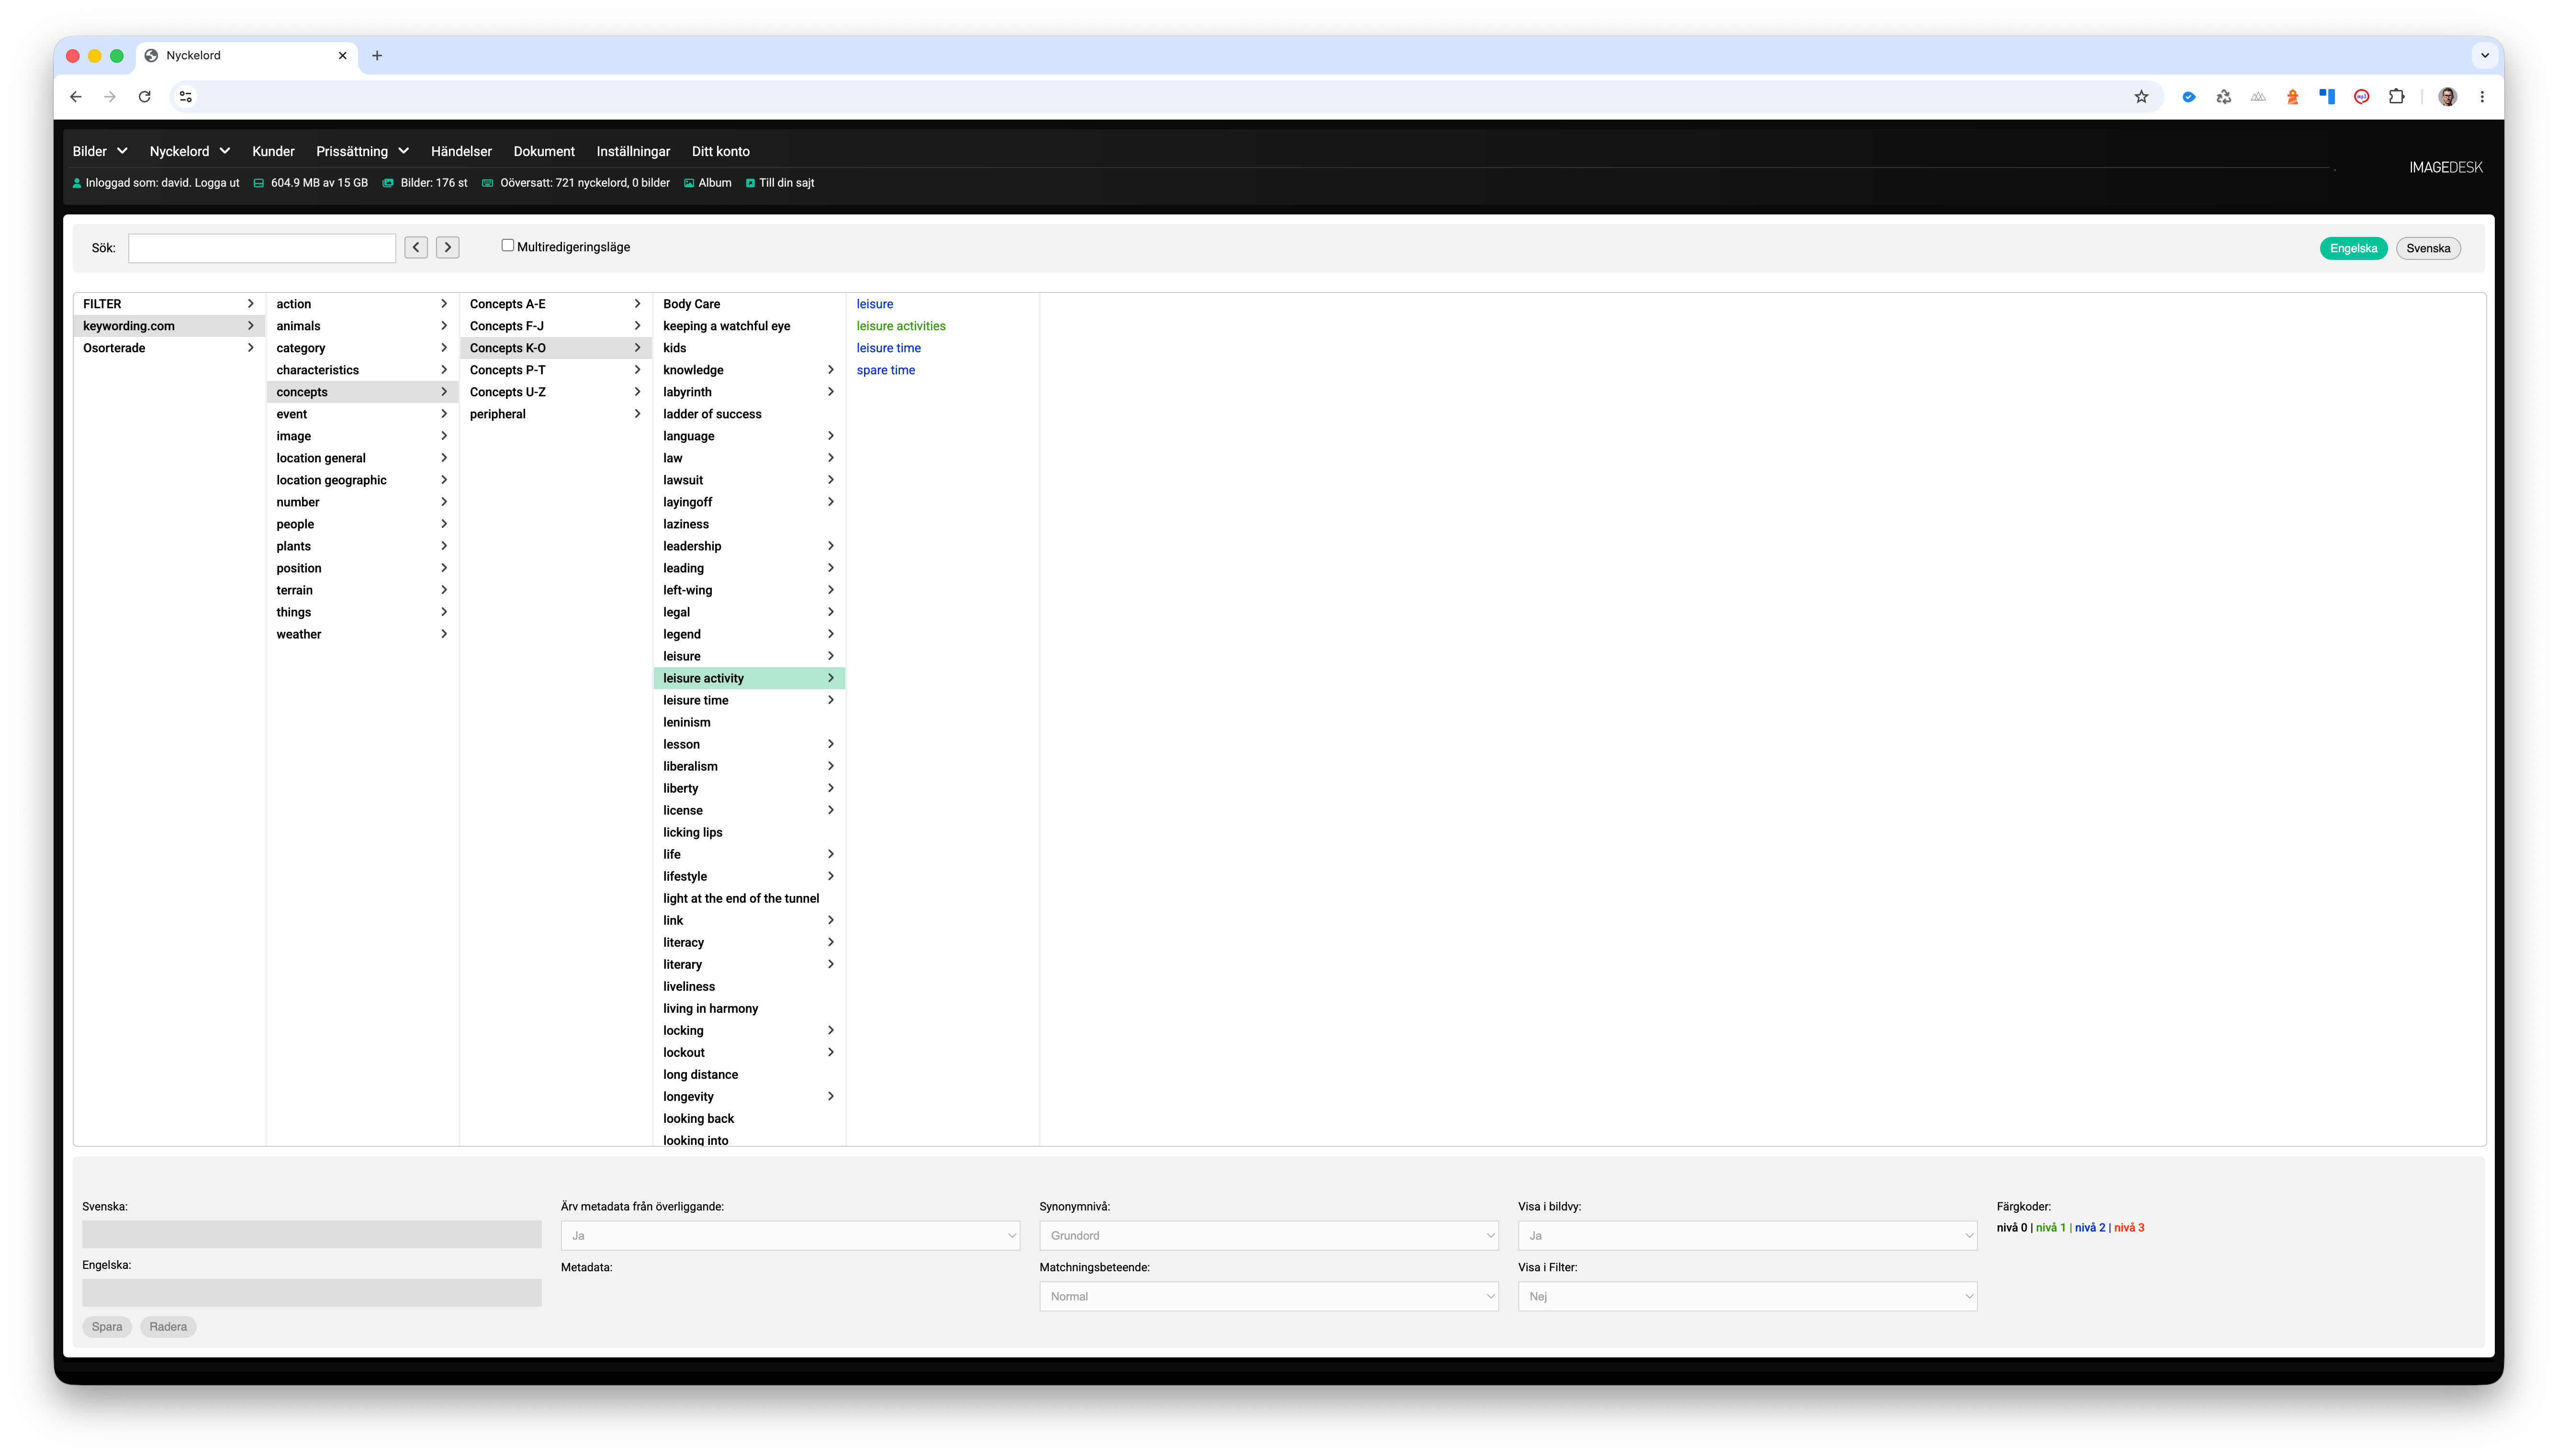Open the Ditt konto page
2558x1456 pixels.
coord(720,151)
